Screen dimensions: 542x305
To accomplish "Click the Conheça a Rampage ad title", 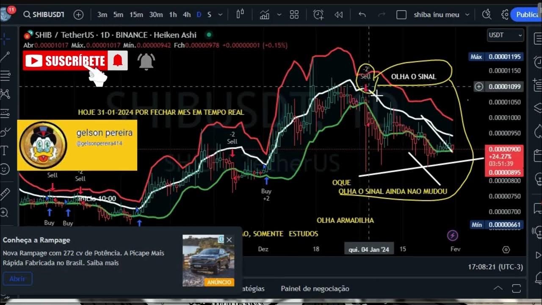I will 36,240.
